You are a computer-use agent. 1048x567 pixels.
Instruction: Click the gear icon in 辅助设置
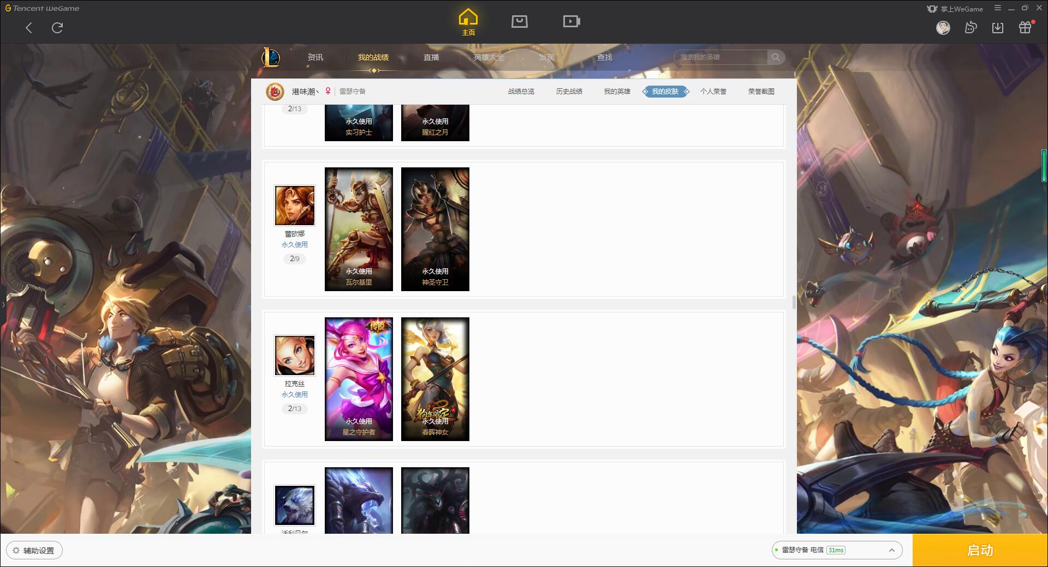pos(16,551)
